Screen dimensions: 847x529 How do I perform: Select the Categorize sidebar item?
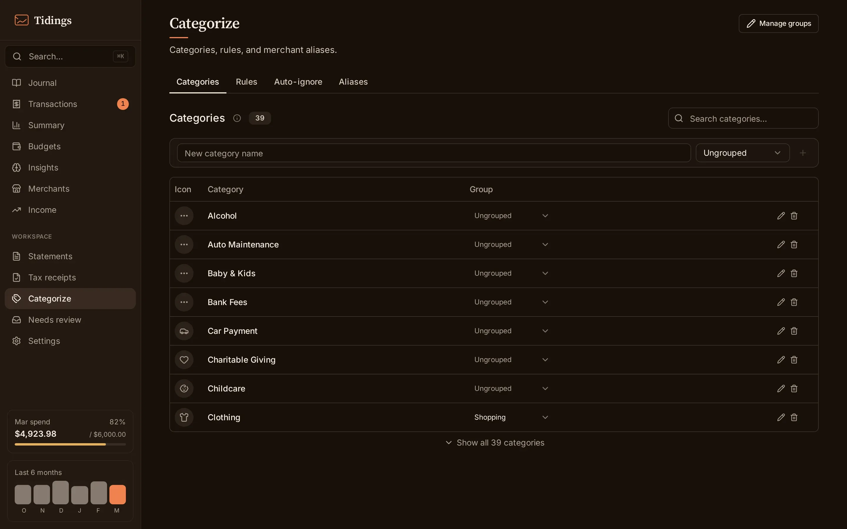click(x=70, y=299)
